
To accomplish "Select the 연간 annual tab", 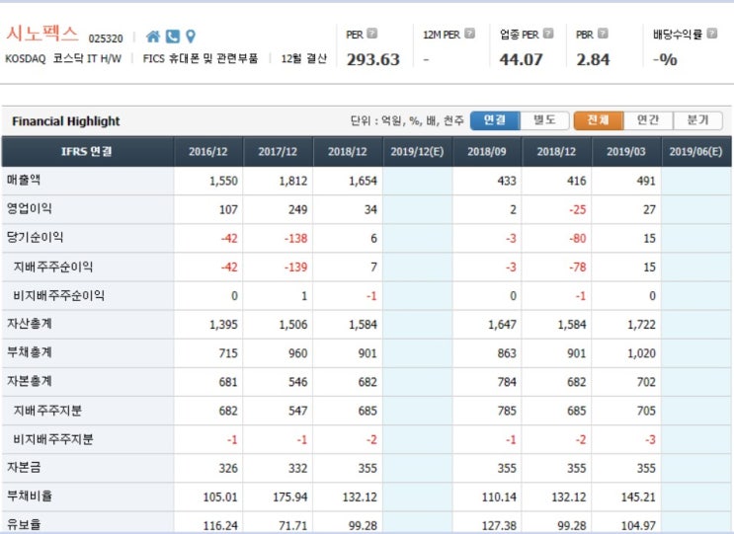I will point(648,120).
